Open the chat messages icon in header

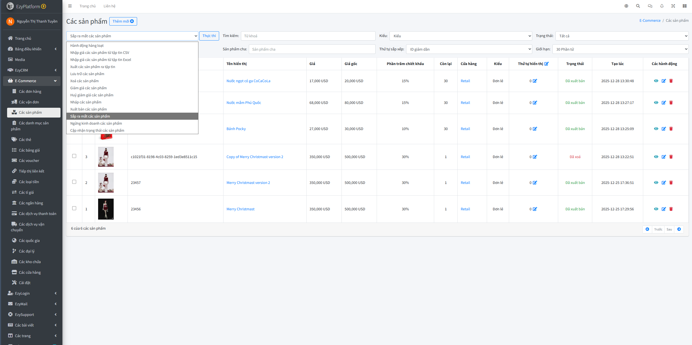click(x=650, y=6)
